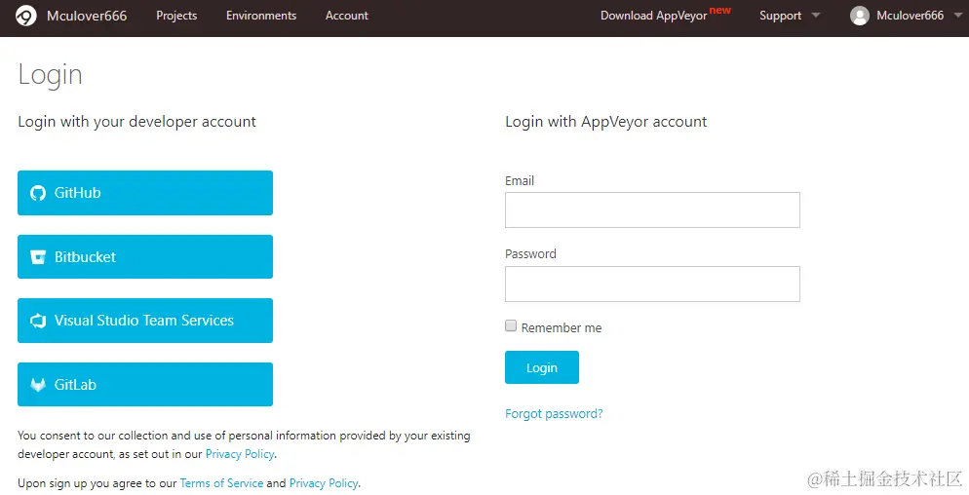Enable the Remember me checkbox
The image size is (969, 495).
[x=511, y=325]
